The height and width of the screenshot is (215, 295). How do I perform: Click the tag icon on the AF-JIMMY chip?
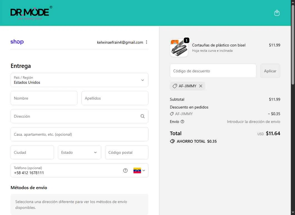[175, 86]
